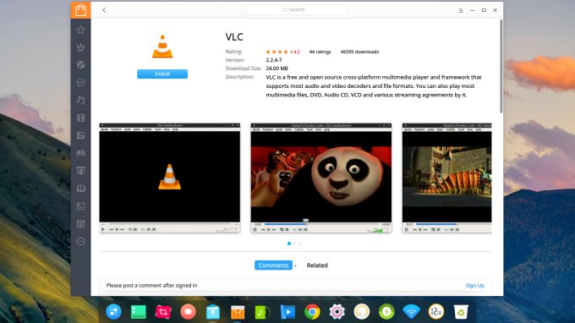This screenshot has height=323, width=575.
Task: Switch to the Comments tab
Action: [273, 265]
